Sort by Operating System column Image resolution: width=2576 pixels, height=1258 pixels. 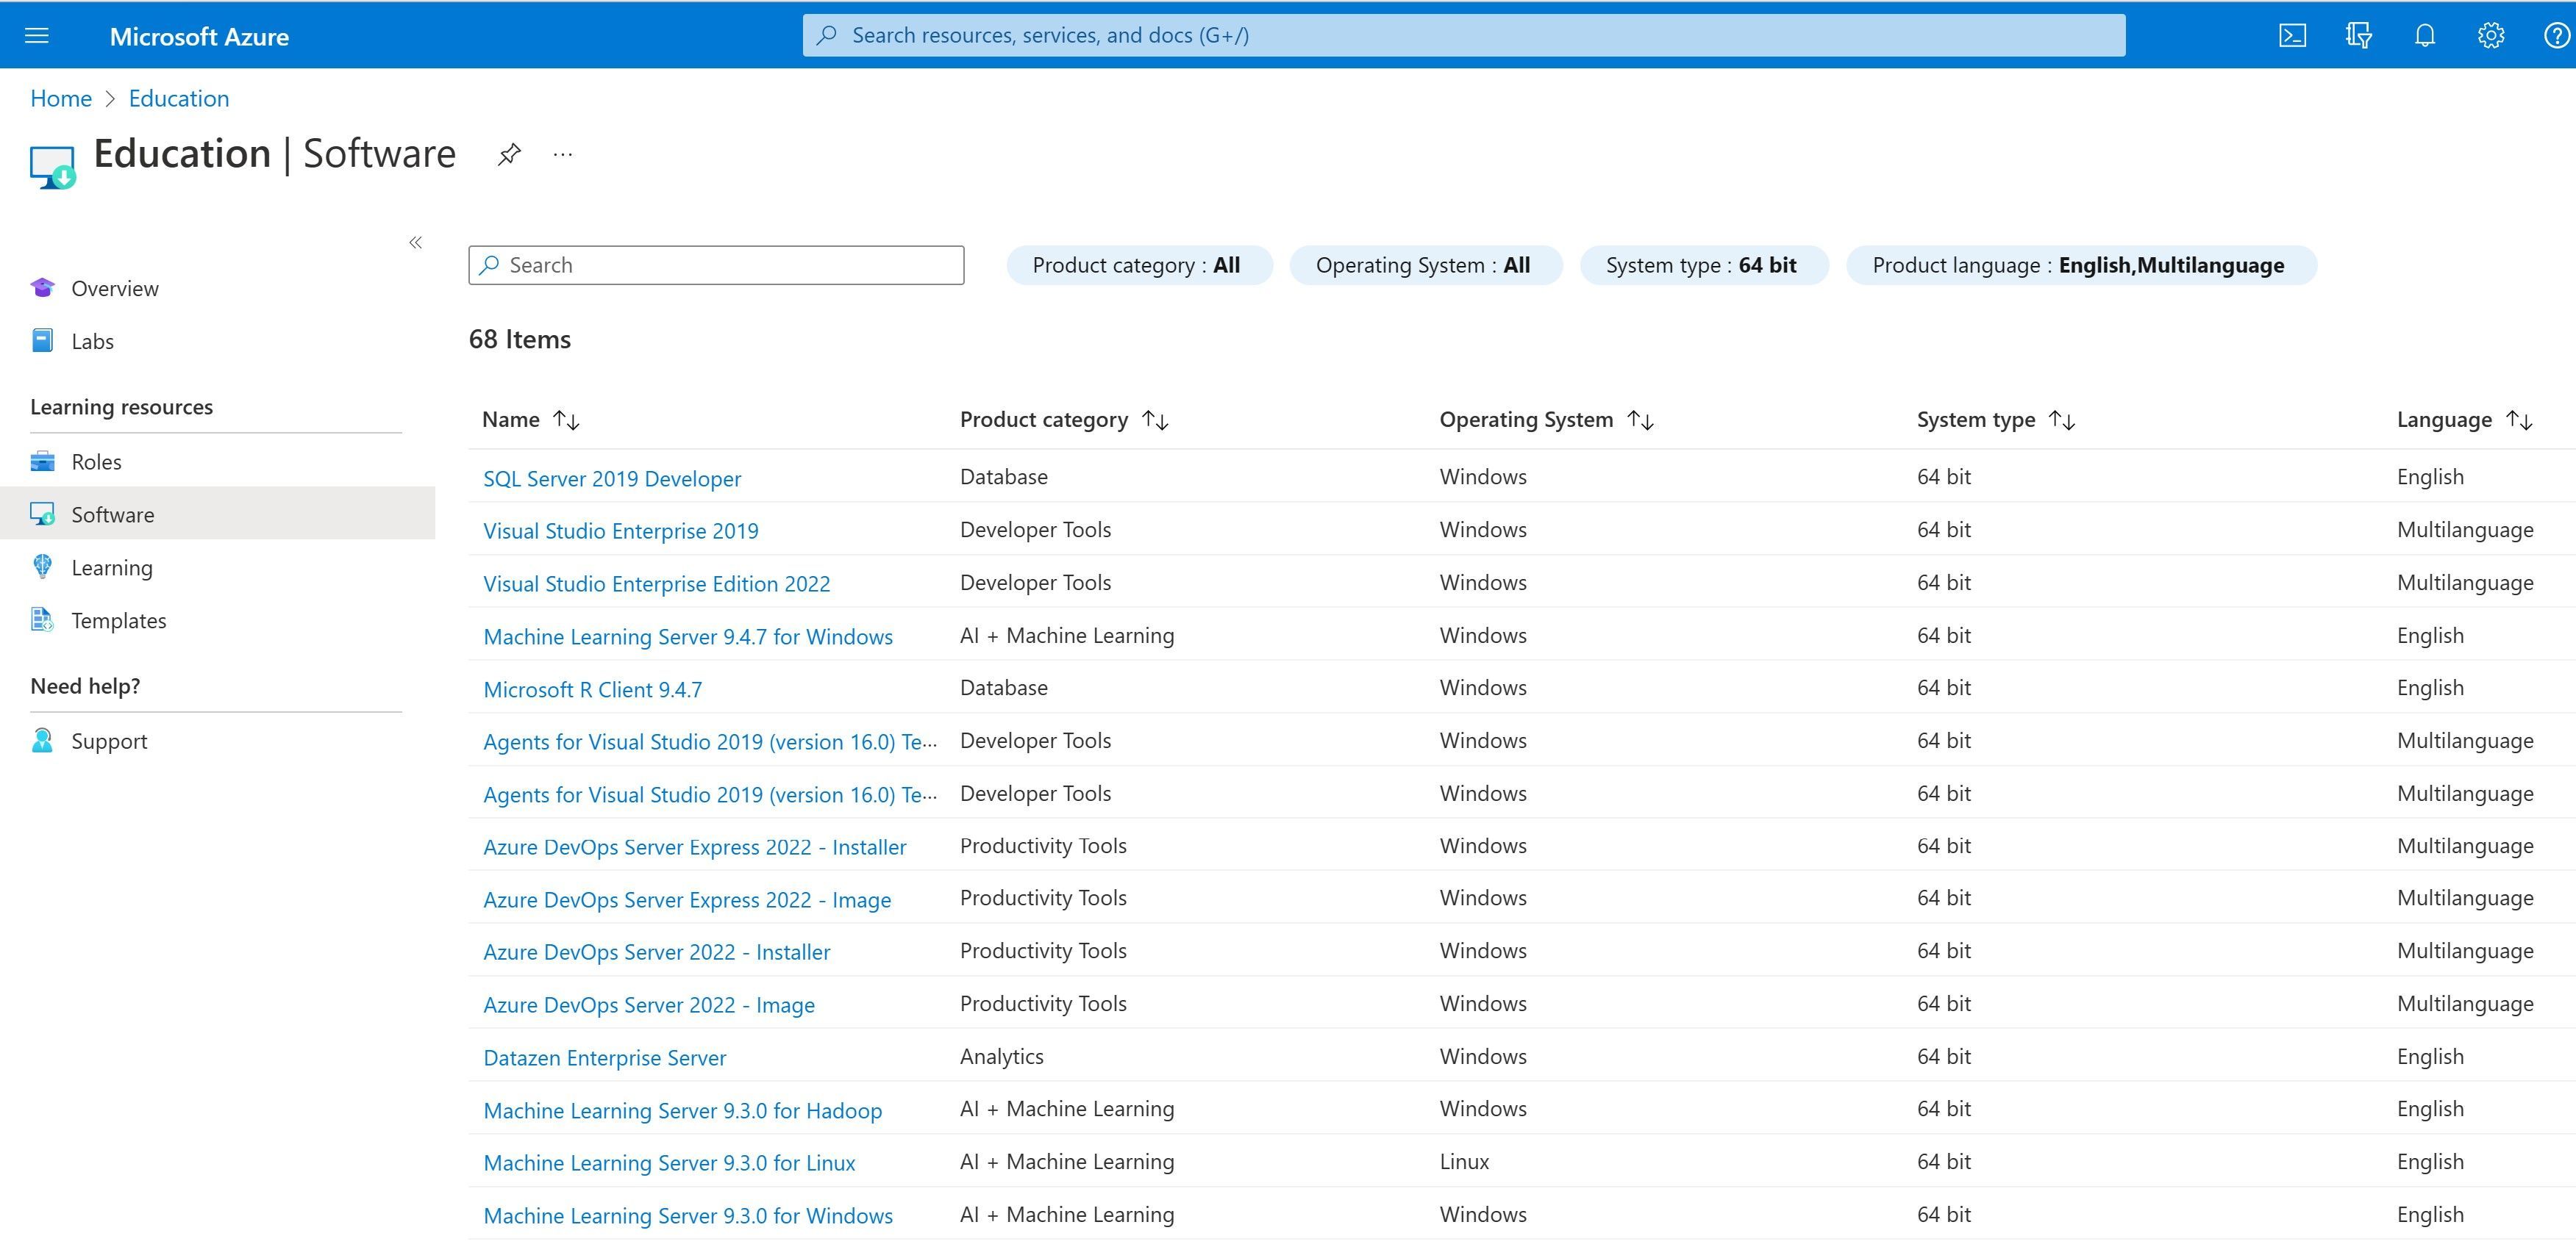pyautogui.click(x=1640, y=420)
